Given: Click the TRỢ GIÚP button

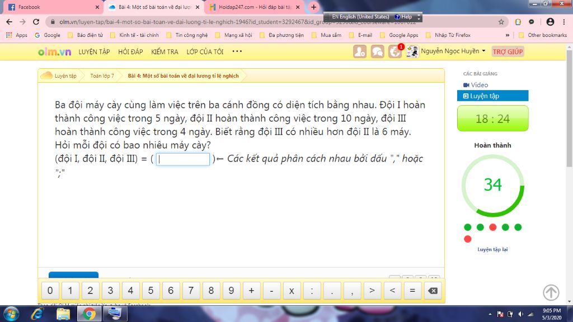Looking at the screenshot, I should coord(508,51).
